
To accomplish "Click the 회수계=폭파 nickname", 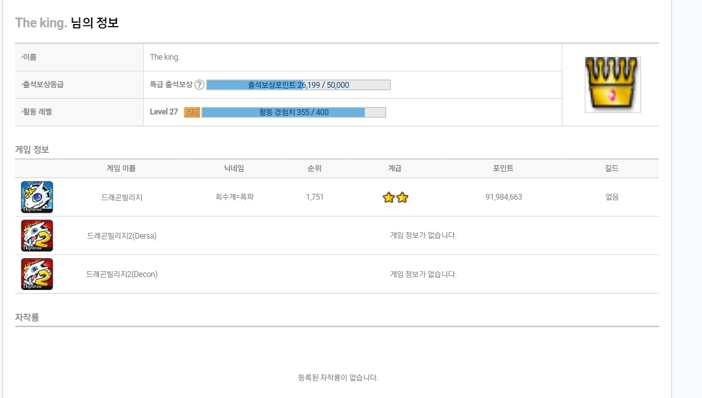I will point(235,197).
